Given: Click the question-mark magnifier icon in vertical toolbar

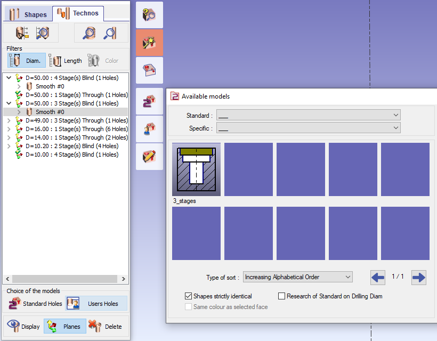Looking at the screenshot, I should click(x=149, y=15).
